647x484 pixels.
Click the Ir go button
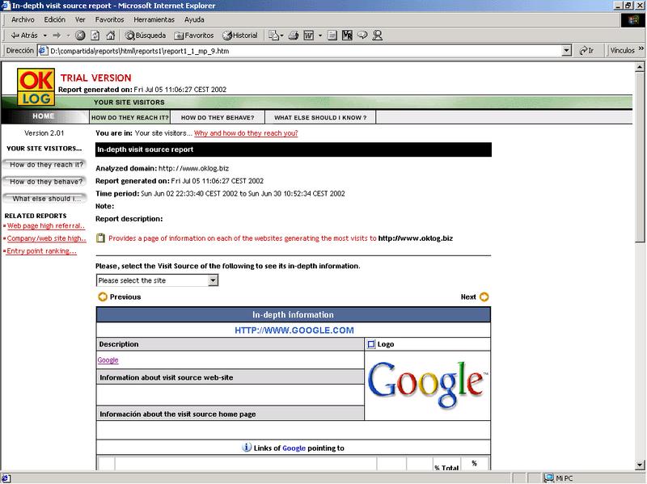coord(586,51)
